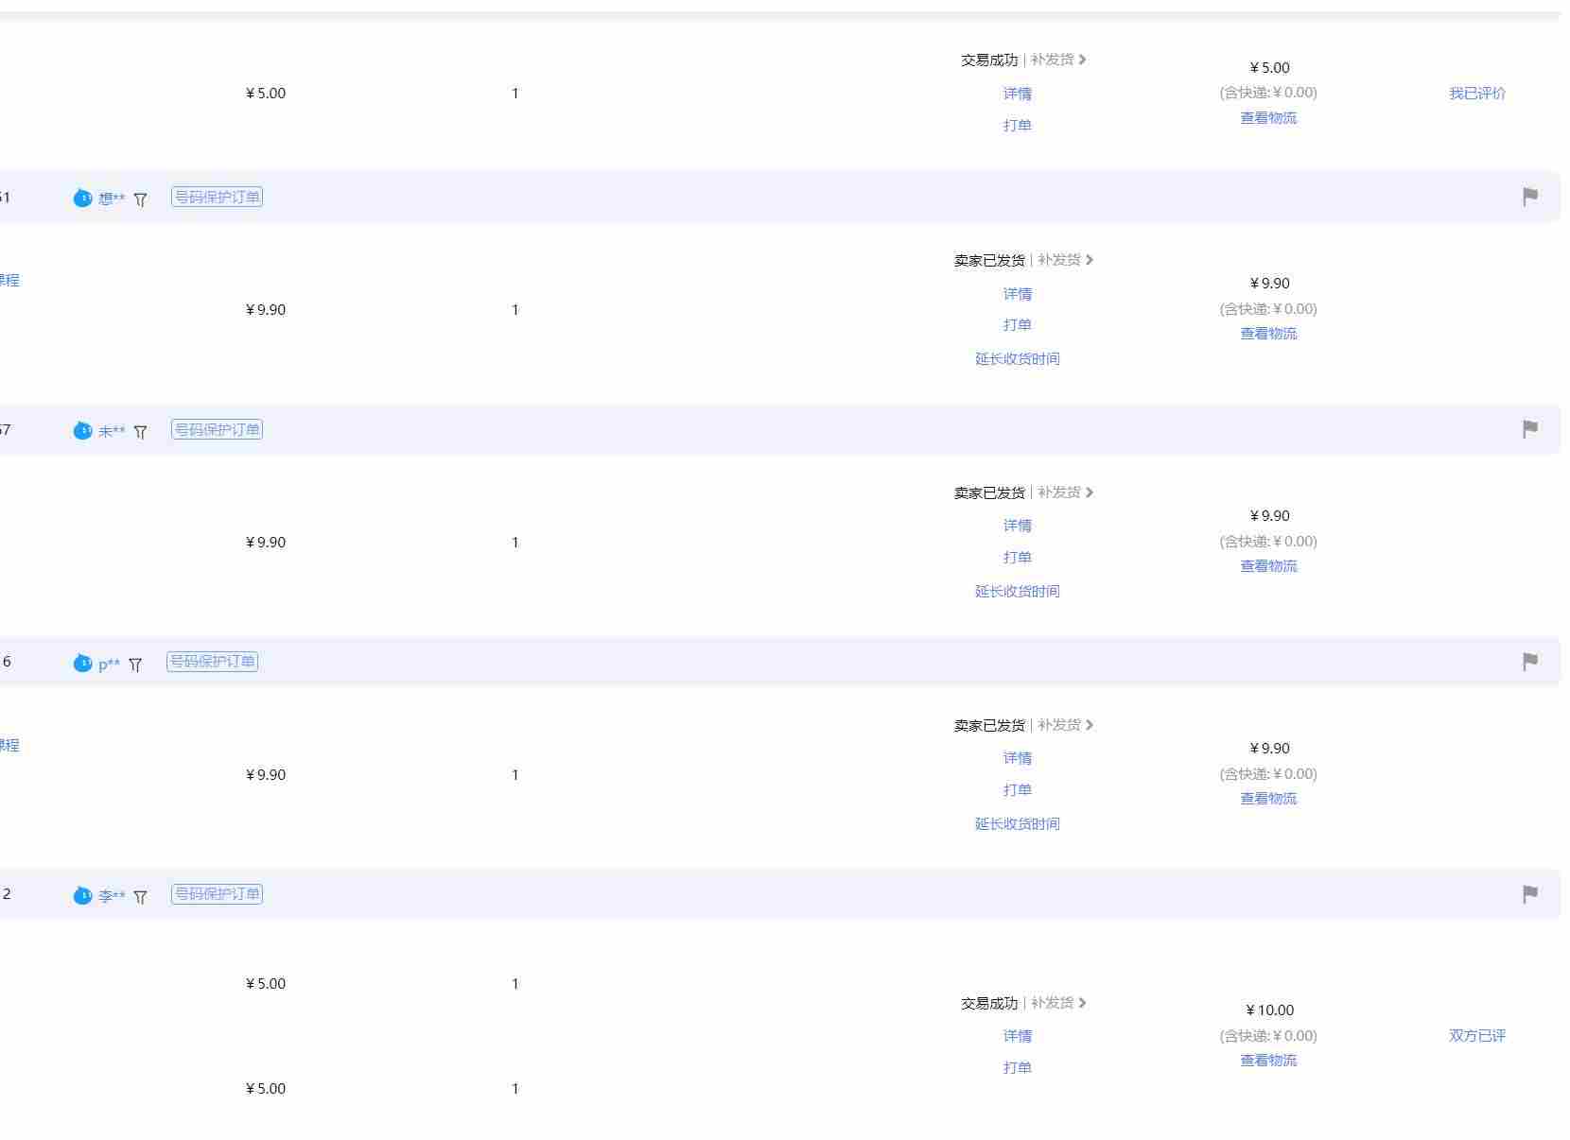Expand 补发货 arrow on 想** order
The height and width of the screenshot is (1140, 1570).
pyautogui.click(x=1089, y=260)
